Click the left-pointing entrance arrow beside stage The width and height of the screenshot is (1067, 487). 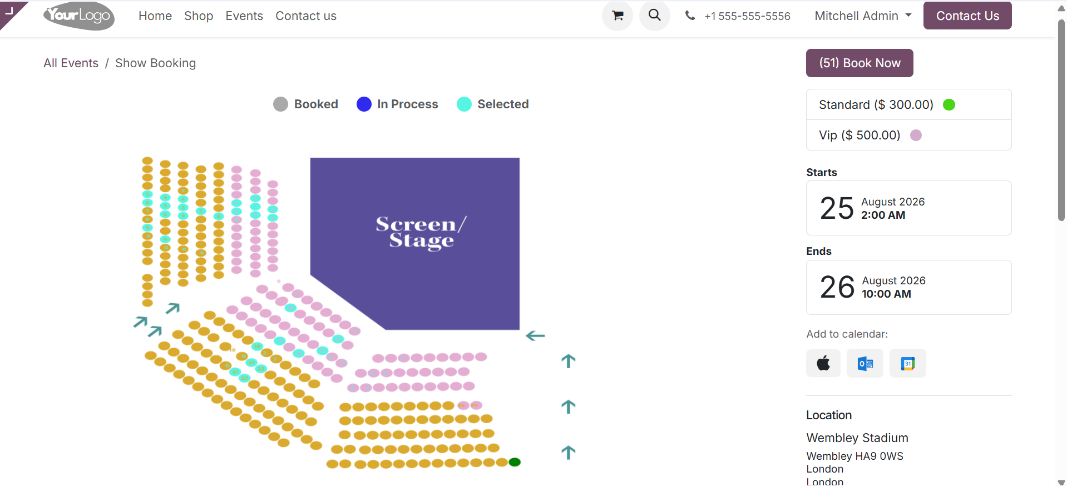535,335
